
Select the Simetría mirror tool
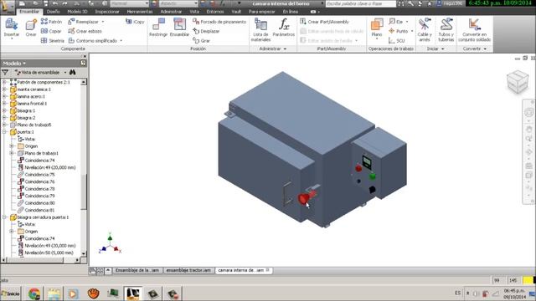[x=52, y=41]
